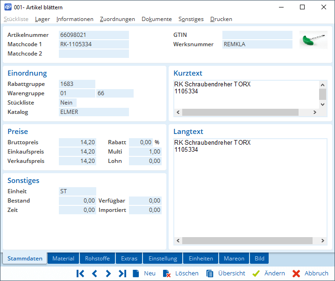Cancel with the Abbruch button
Viewport: 335px width, 281px height.
(x=310, y=274)
